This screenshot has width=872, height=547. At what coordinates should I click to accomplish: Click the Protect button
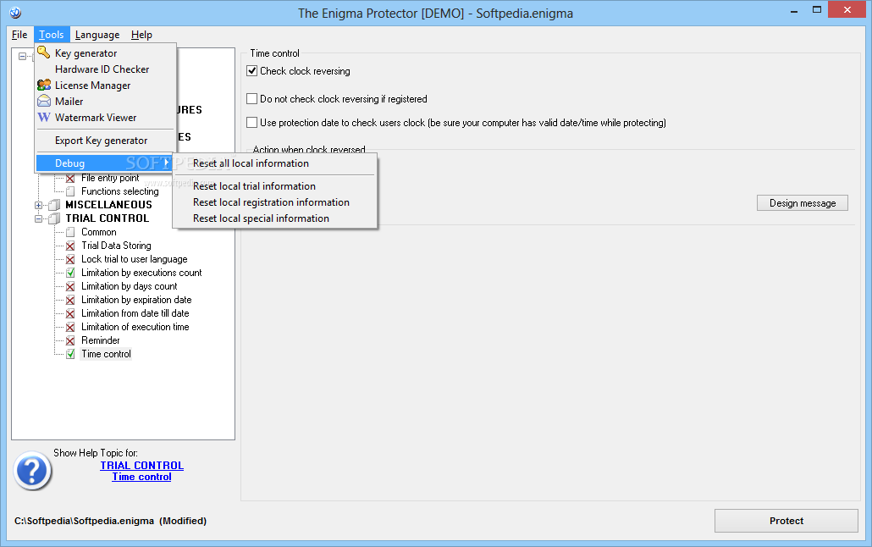786,521
